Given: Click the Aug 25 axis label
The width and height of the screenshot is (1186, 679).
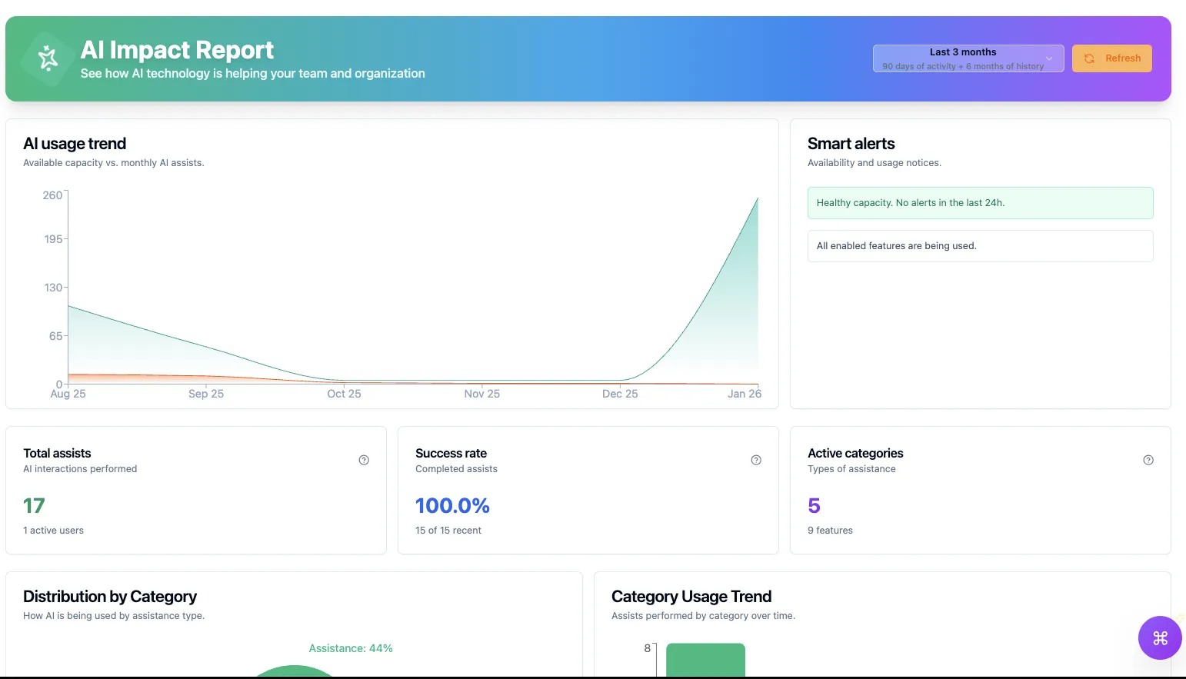Looking at the screenshot, I should [x=68, y=394].
